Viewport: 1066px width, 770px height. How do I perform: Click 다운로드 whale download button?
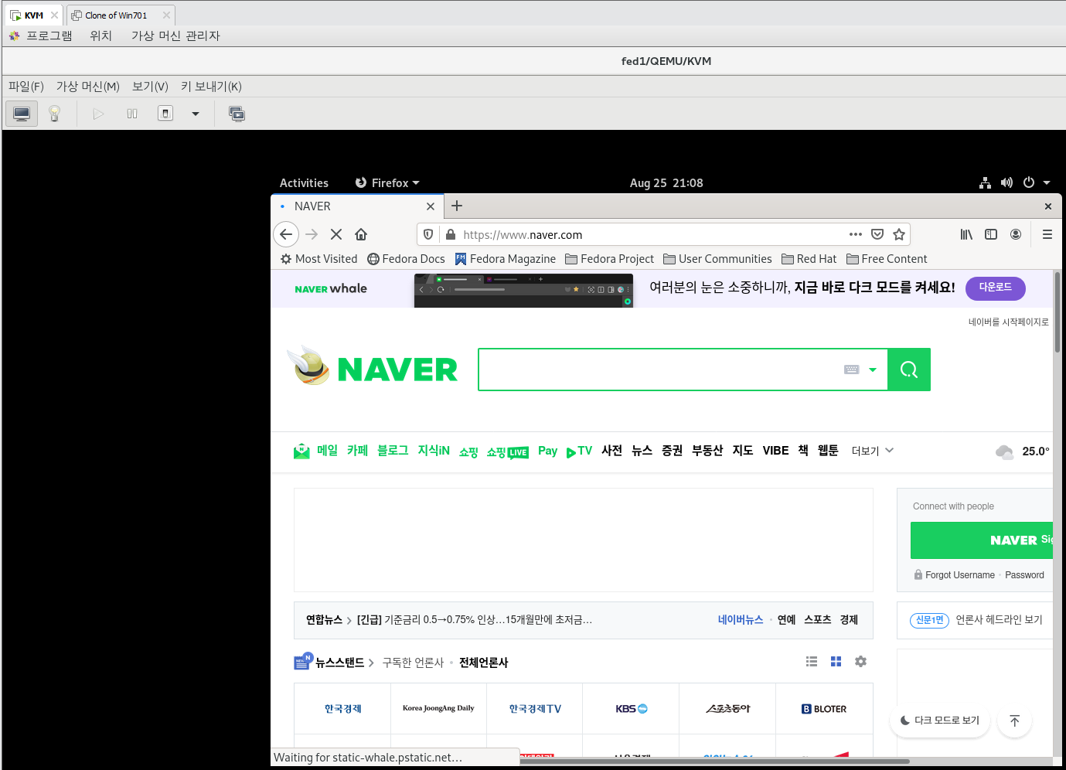[996, 288]
